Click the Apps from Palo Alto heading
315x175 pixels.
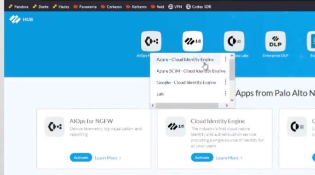click(275, 93)
